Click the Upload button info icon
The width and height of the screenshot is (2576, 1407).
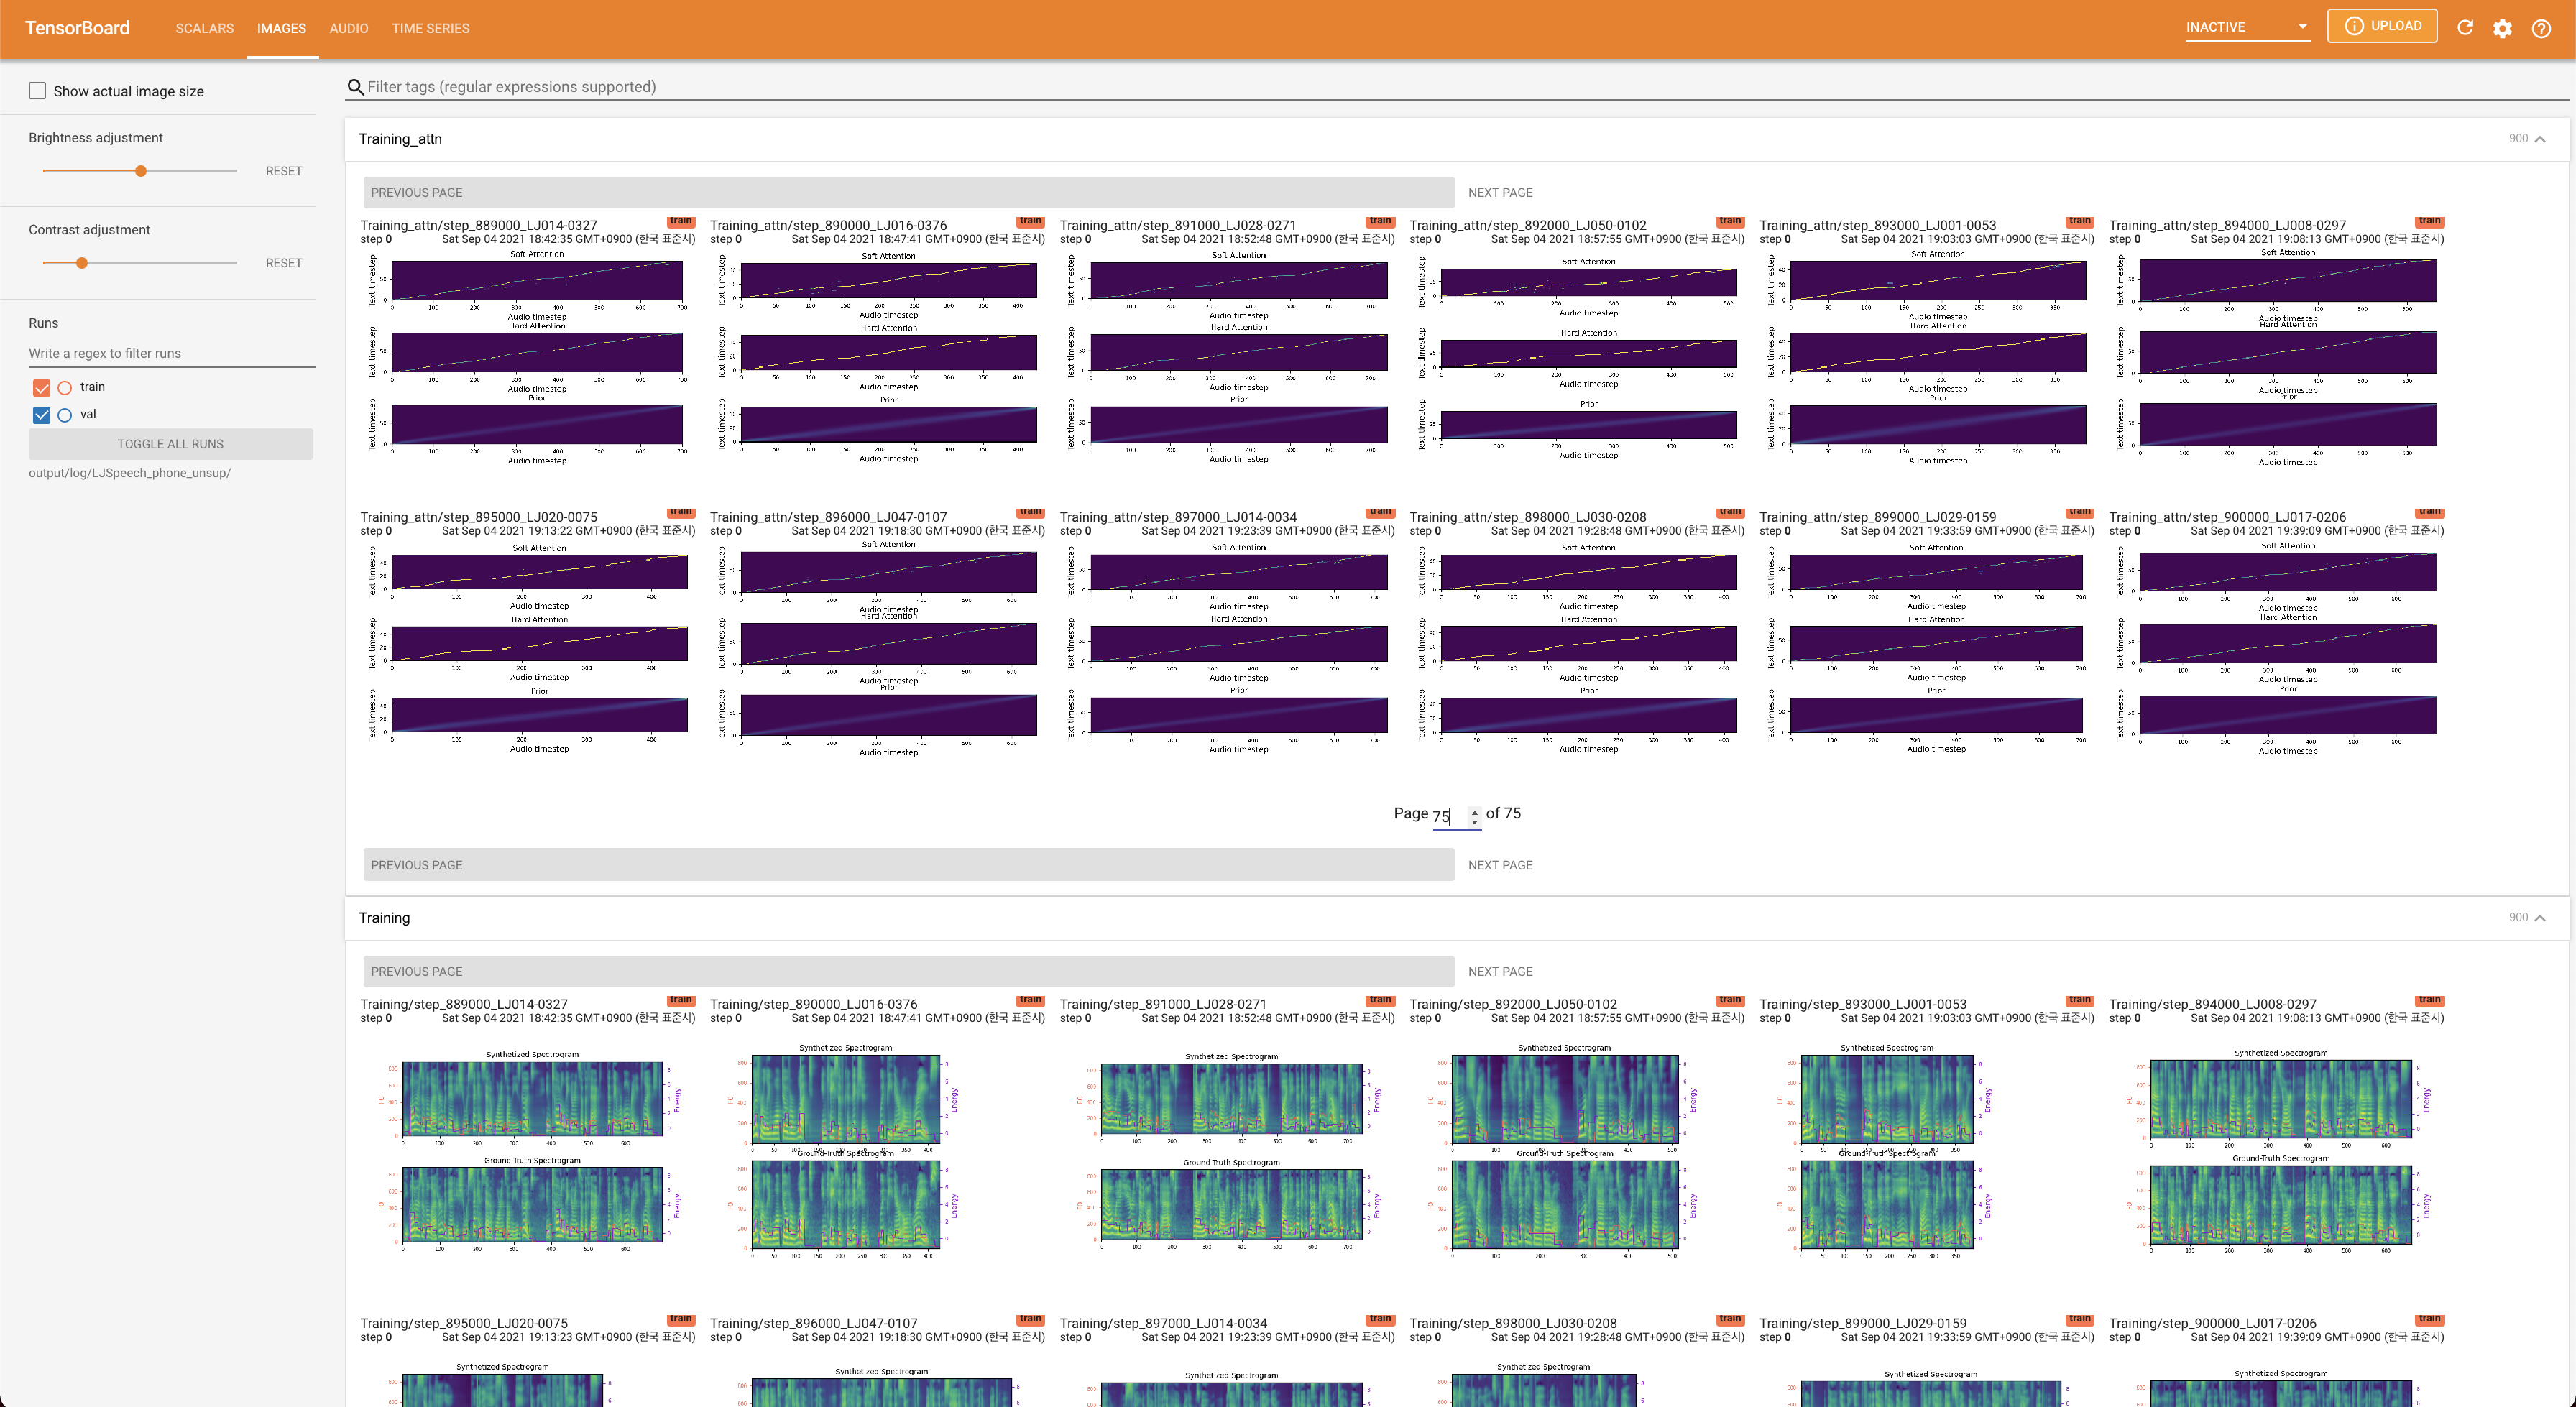coord(2354,26)
